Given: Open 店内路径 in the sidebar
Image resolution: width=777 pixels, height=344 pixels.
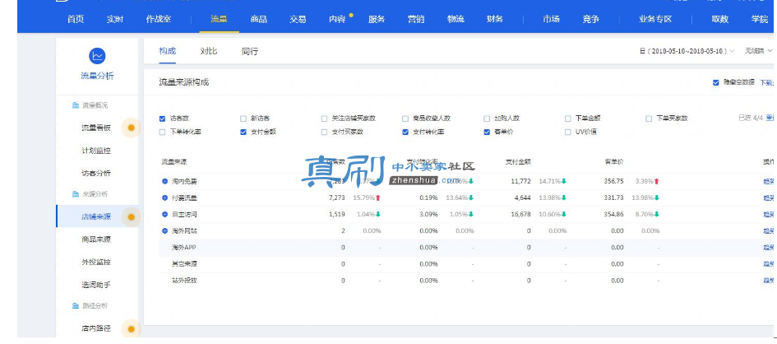Looking at the screenshot, I should pos(96,328).
